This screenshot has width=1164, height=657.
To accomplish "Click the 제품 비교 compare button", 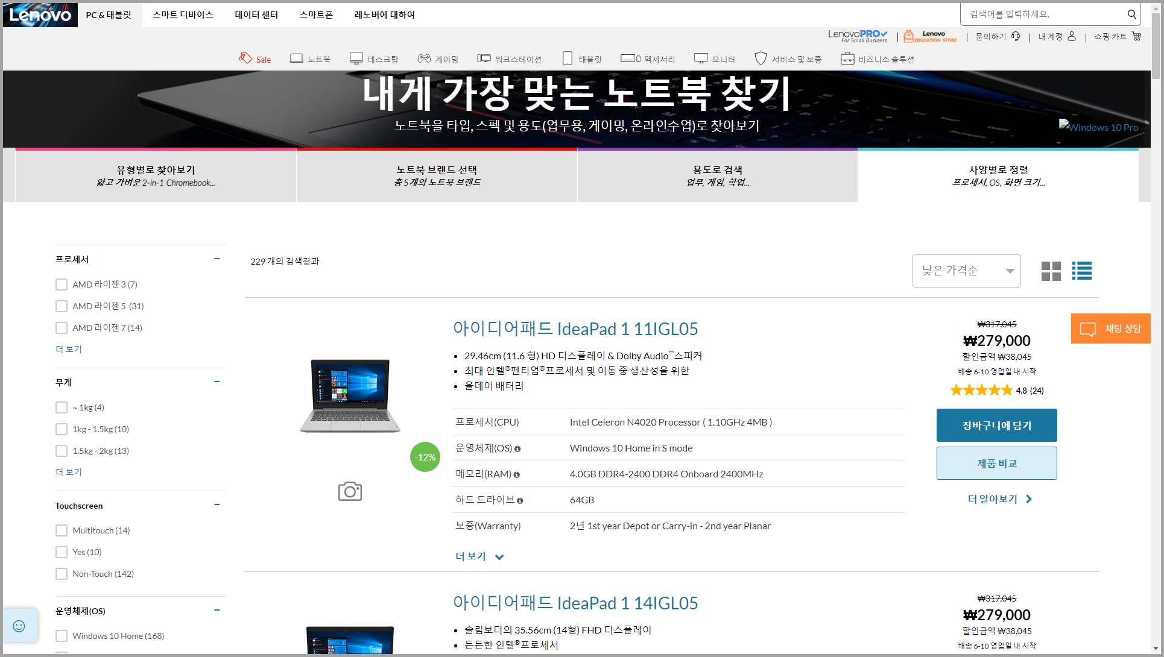I will pyautogui.click(x=997, y=464).
